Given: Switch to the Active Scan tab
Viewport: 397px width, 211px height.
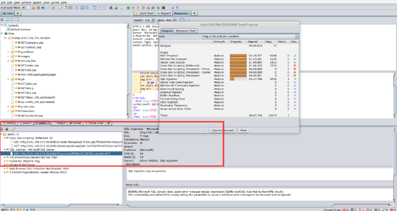Looking at the screenshot, I should click(95, 123).
